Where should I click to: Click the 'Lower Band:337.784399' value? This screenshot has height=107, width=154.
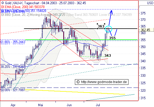pos(115,15)
